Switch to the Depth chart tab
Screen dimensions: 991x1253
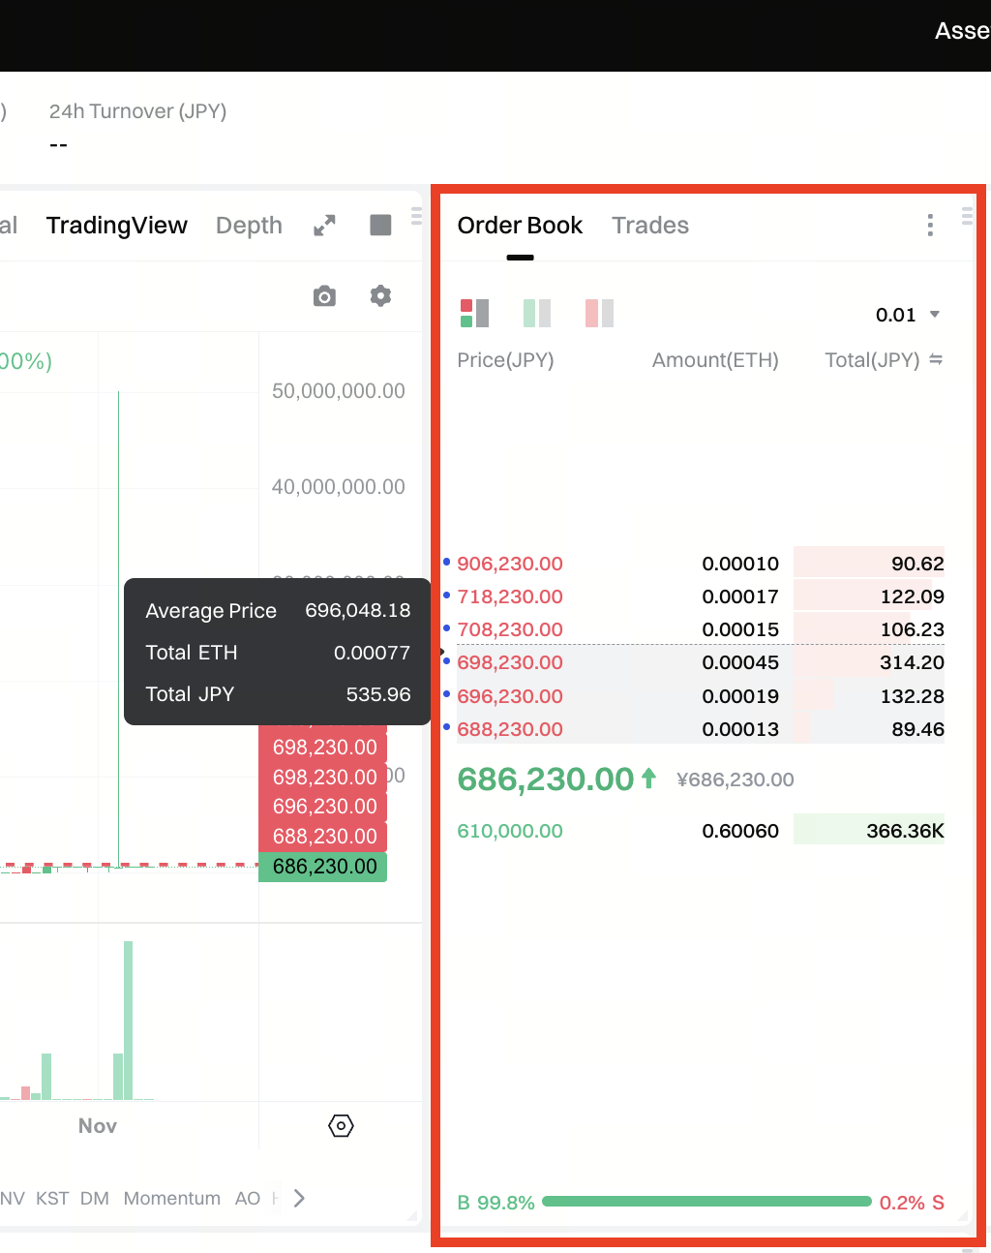point(249,226)
